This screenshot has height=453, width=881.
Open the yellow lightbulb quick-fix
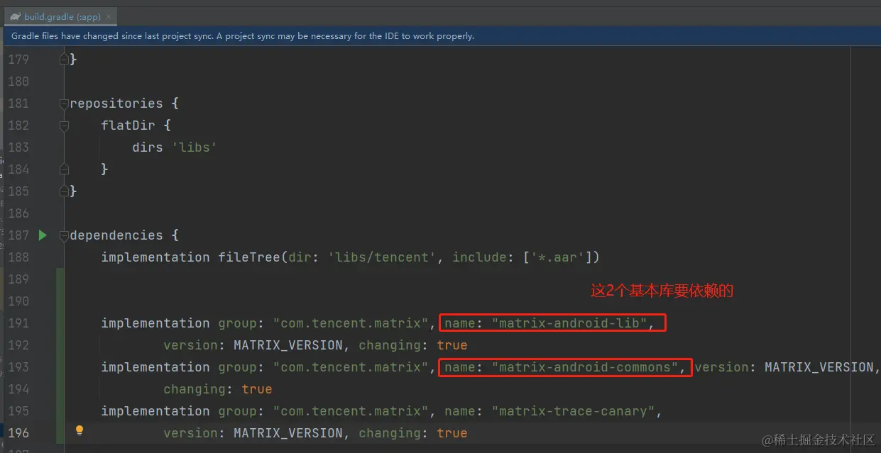click(80, 430)
